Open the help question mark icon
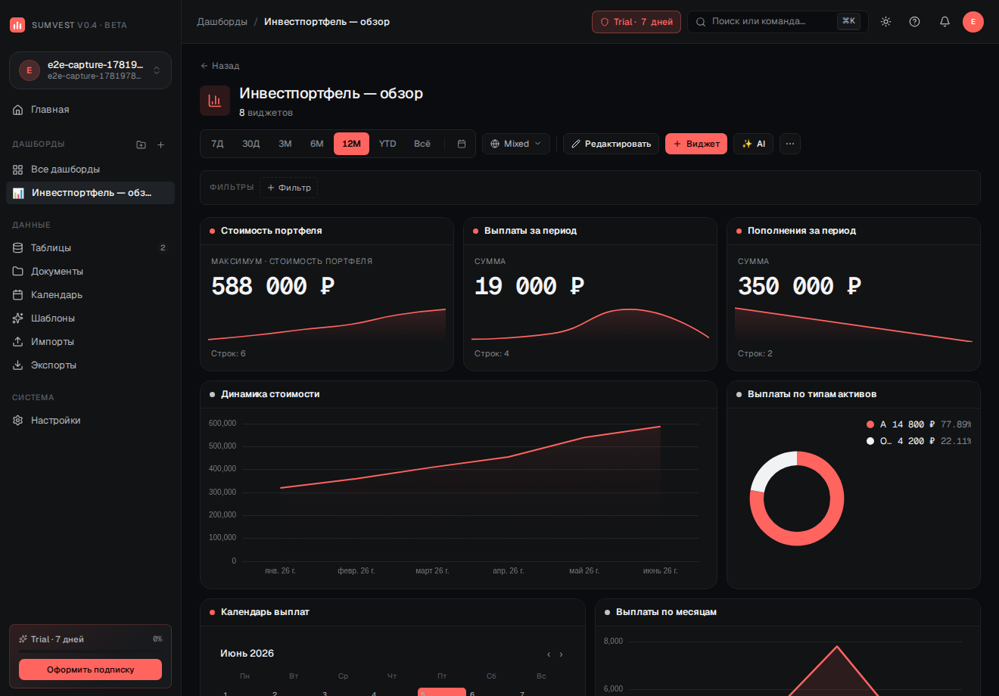The image size is (999, 696). (x=915, y=22)
